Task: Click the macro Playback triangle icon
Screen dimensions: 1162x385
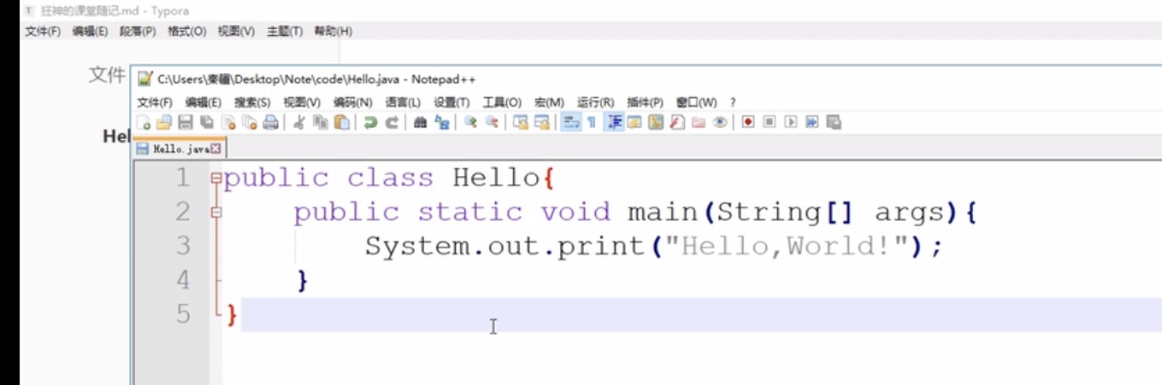Action: coord(790,122)
